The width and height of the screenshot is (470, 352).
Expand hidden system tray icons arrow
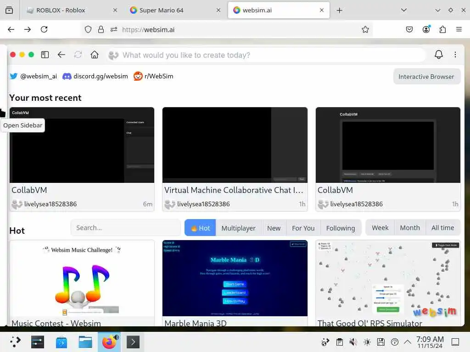coord(408,342)
